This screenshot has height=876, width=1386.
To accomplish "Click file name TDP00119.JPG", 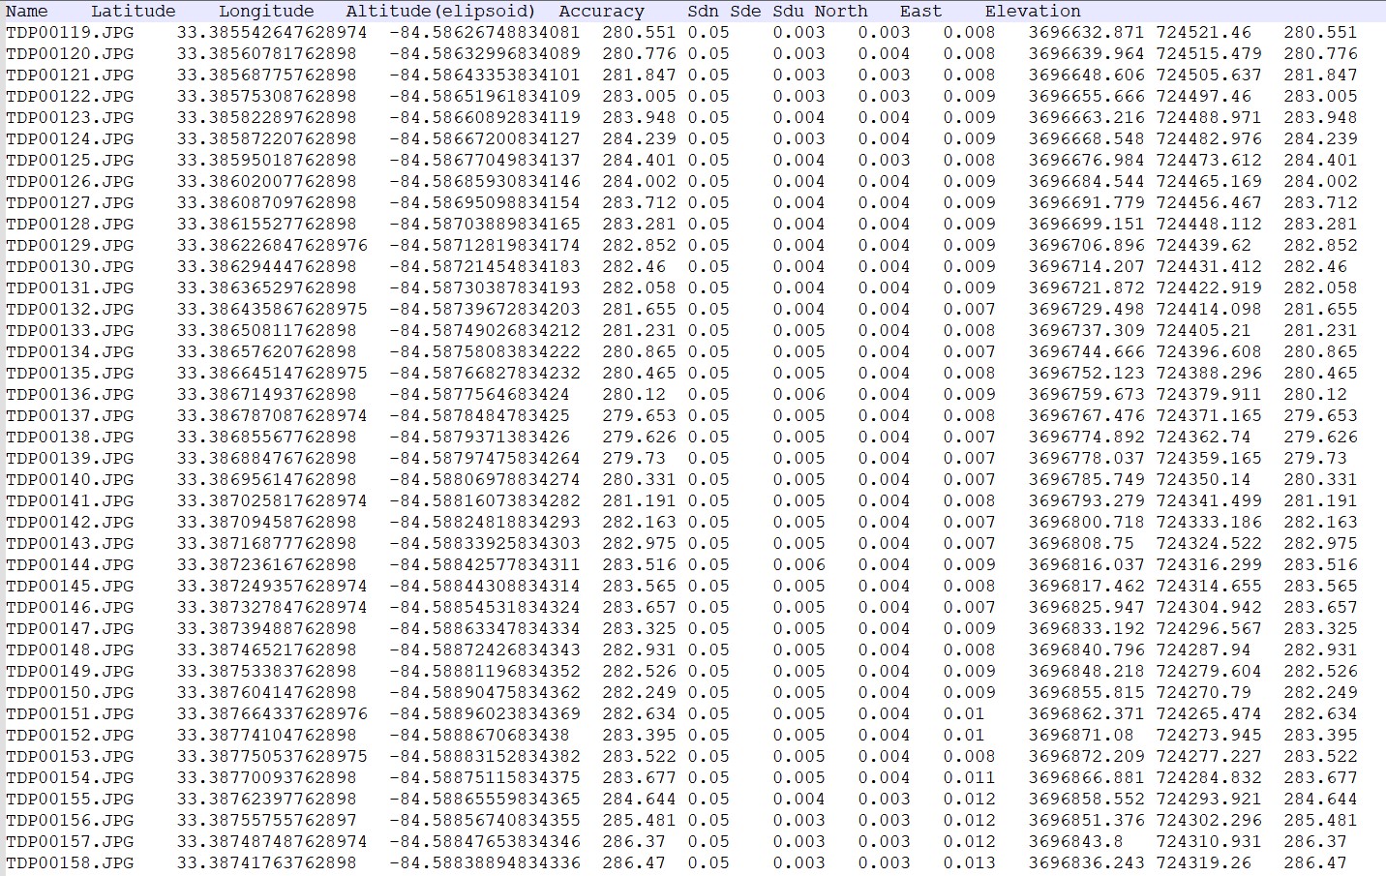I will click(70, 32).
